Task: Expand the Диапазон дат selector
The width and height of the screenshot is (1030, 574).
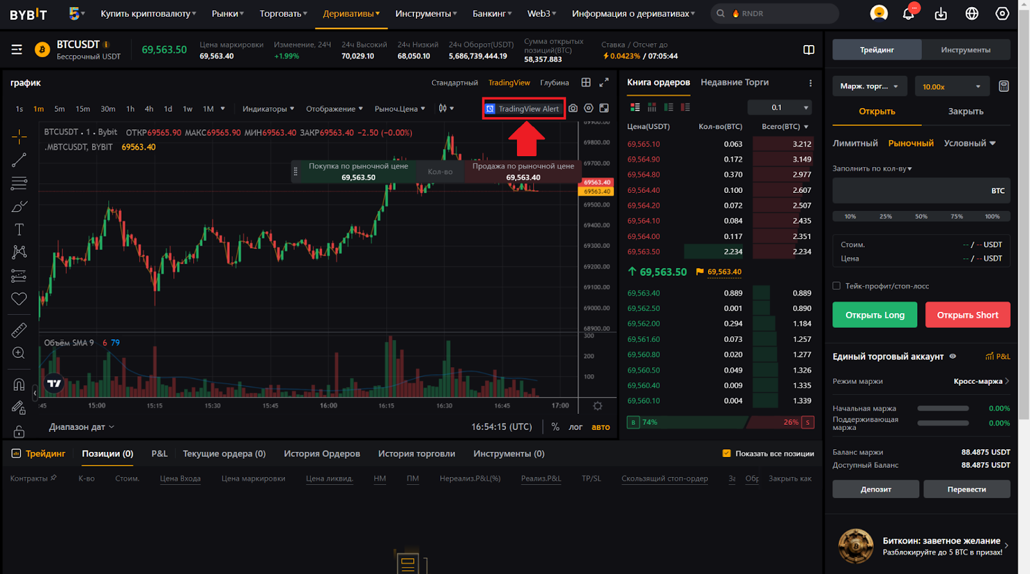Action: coord(82,427)
